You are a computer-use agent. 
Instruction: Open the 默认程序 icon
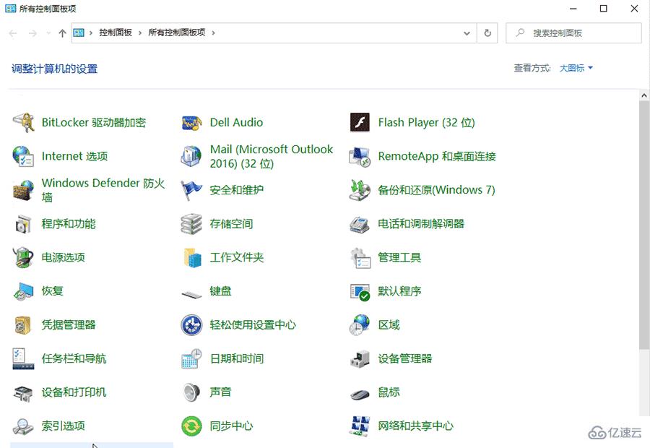360,291
